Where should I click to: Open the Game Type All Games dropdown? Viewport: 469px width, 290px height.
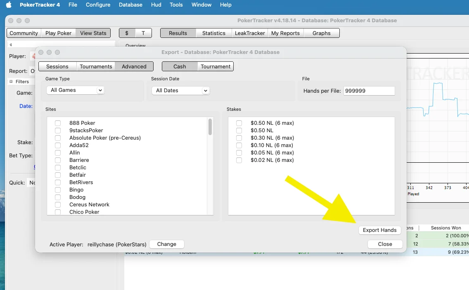75,90
